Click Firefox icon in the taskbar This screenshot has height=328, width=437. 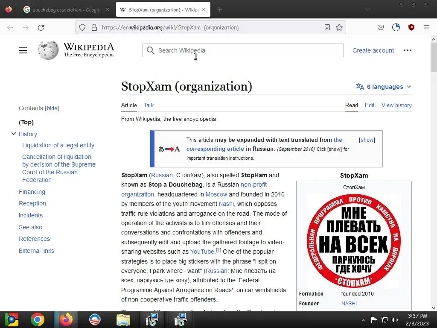click(66, 319)
